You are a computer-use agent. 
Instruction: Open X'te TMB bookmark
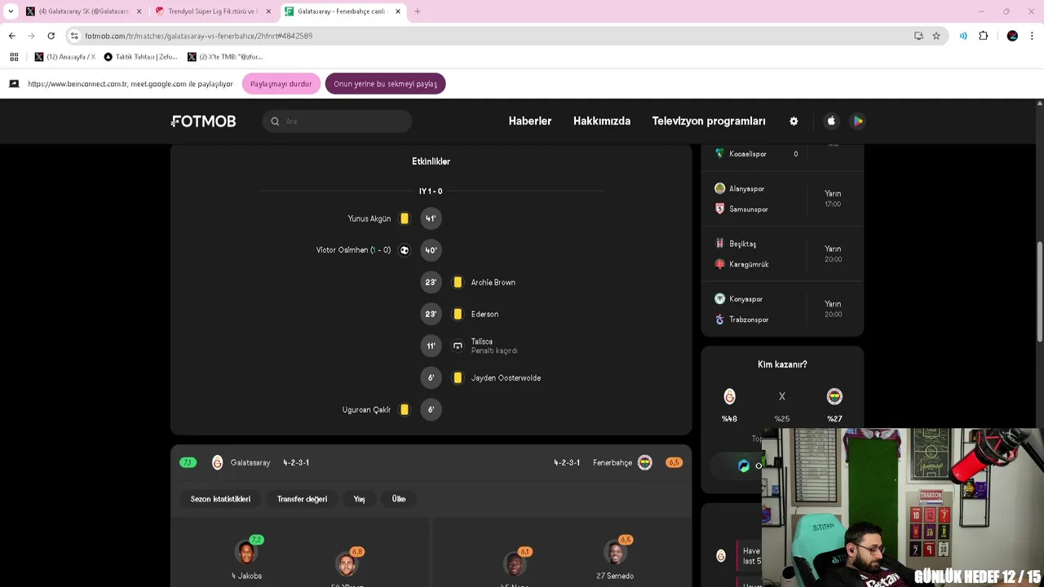225,57
